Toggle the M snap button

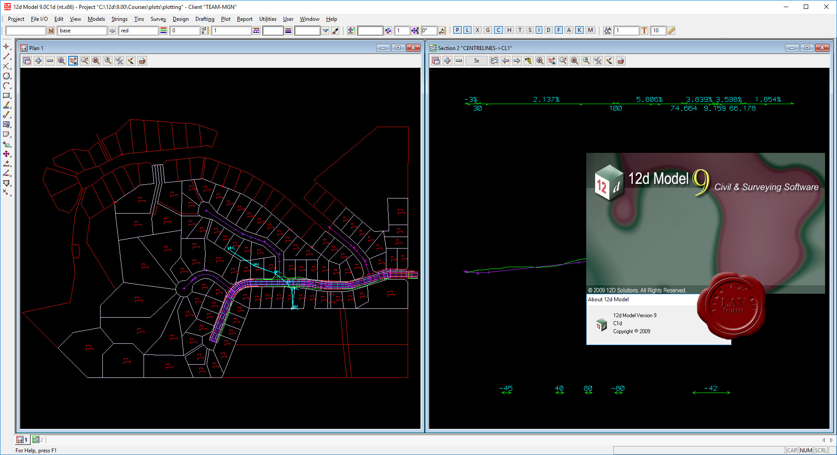tap(590, 30)
